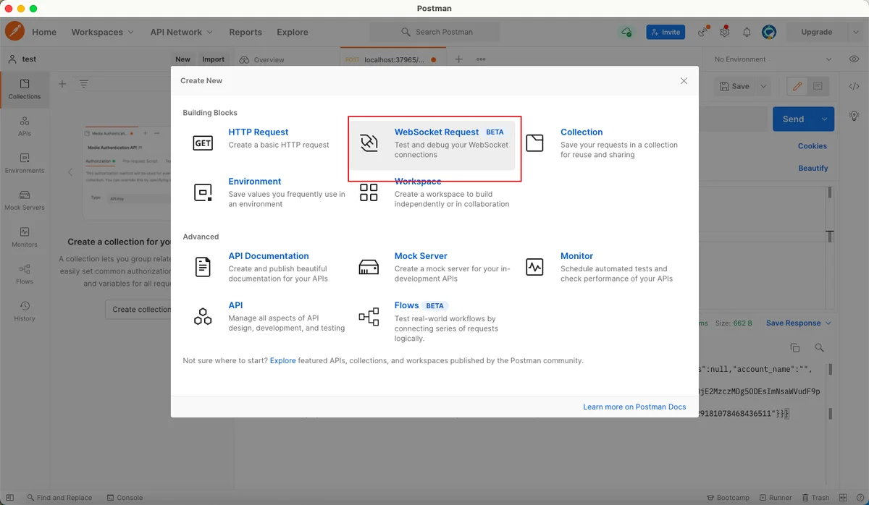Click the copy response icon
Screen dimensions: 869x505
[x=795, y=348]
